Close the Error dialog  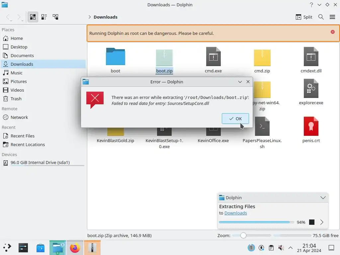pos(248,82)
